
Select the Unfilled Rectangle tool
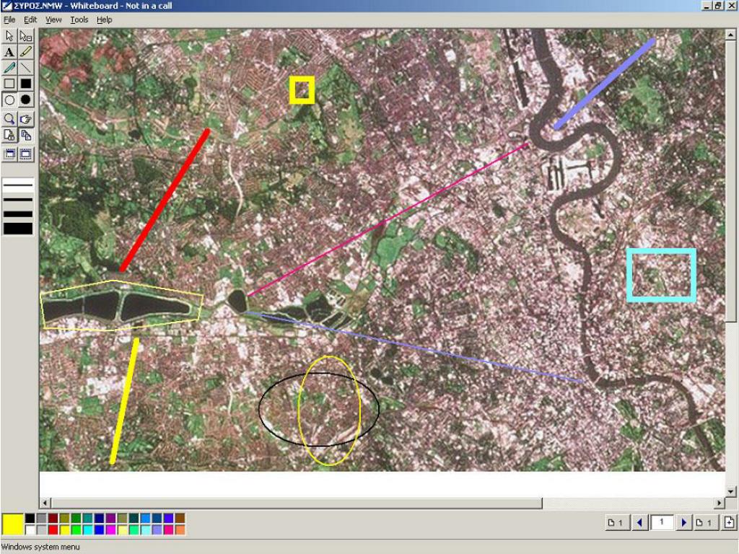point(9,84)
